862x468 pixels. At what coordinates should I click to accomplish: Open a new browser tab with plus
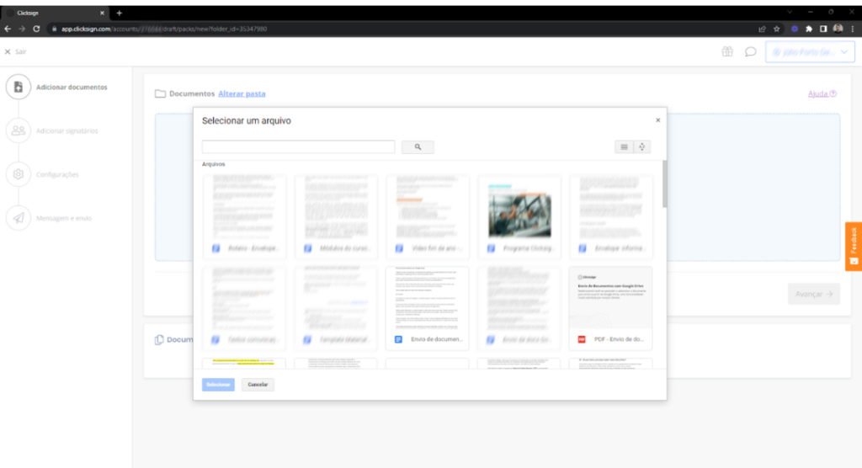120,13
